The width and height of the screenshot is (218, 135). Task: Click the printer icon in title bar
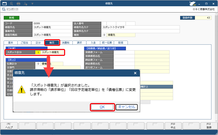click(18, 3)
